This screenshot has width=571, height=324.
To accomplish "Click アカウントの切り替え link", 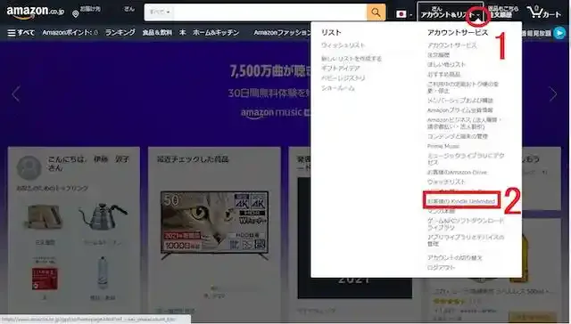I will (455, 257).
